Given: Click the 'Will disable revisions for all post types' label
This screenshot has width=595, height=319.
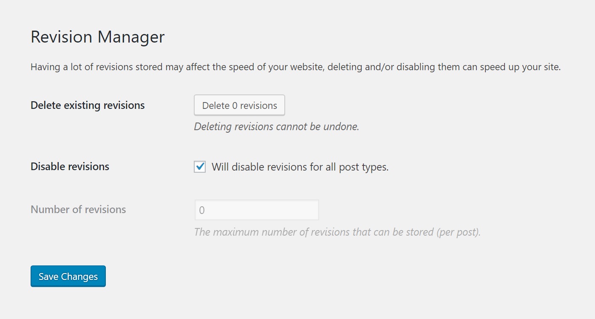Looking at the screenshot, I should pyautogui.click(x=300, y=167).
